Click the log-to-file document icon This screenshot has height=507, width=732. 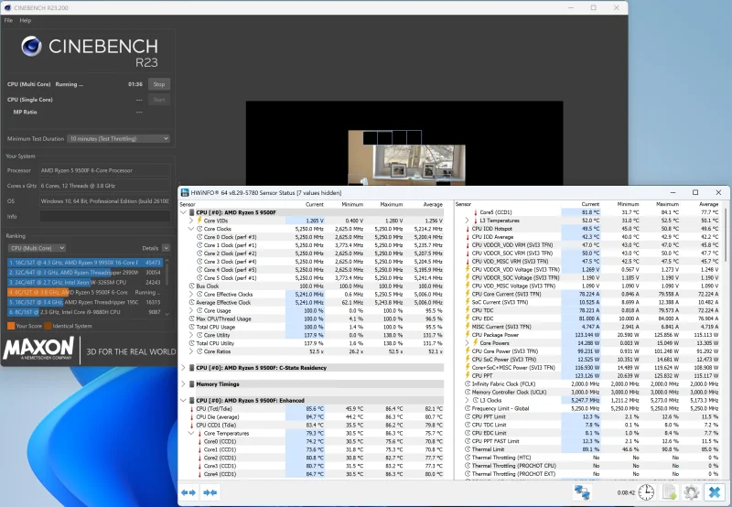pos(668,492)
